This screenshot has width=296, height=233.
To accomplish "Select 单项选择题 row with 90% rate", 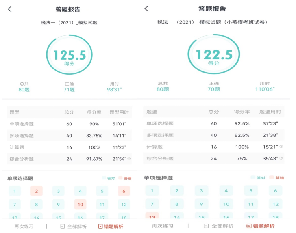I will point(69,124).
